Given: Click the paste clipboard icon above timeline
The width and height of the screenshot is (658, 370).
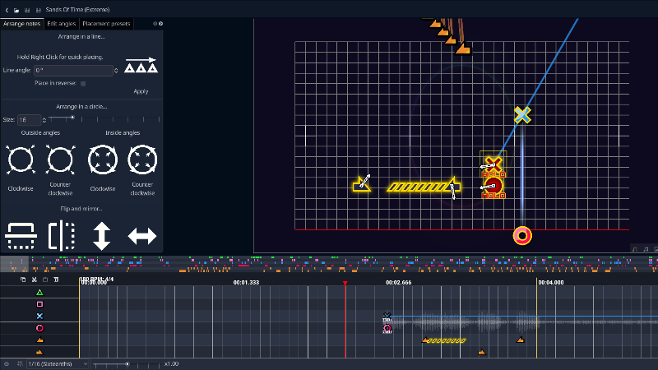Looking at the screenshot, I should click(x=45, y=280).
